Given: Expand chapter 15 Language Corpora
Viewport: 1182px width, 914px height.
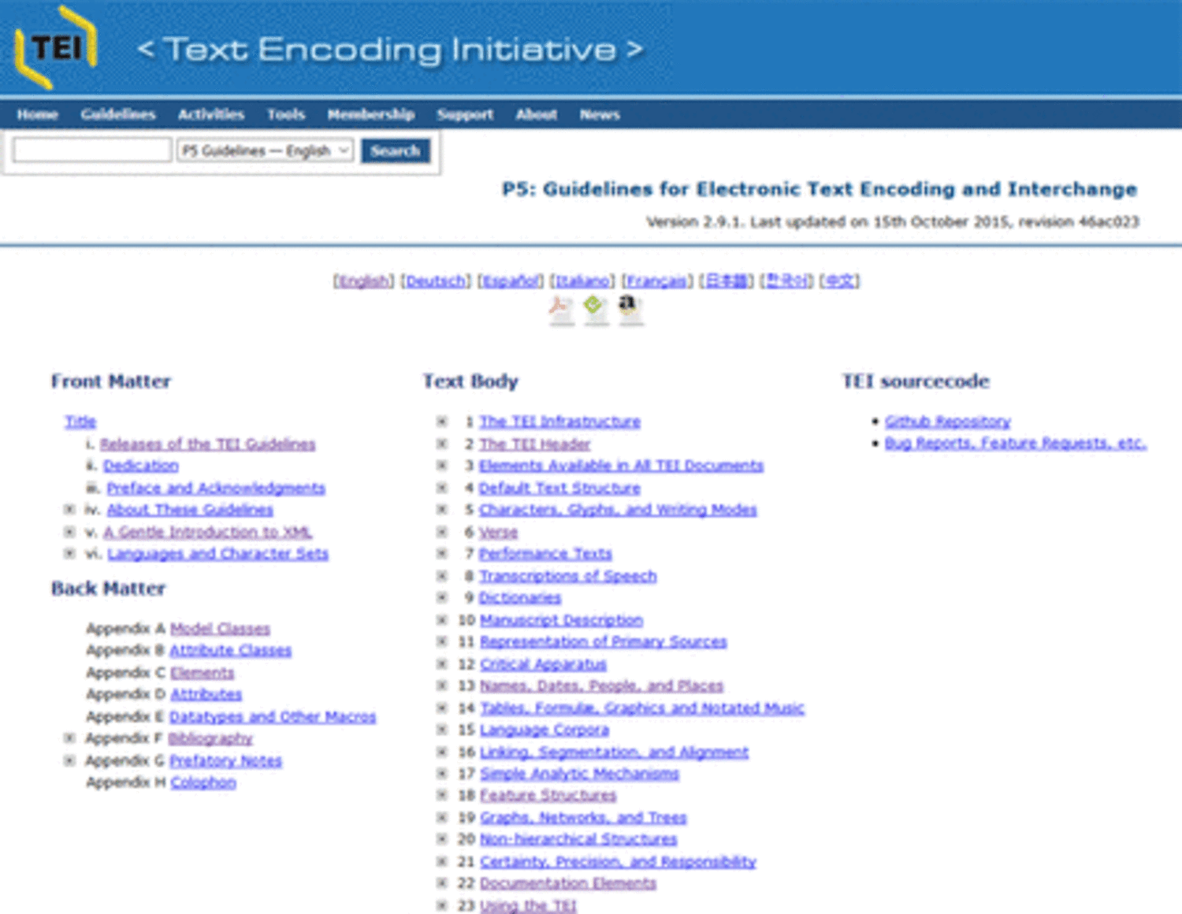Looking at the screenshot, I should coord(442,730).
